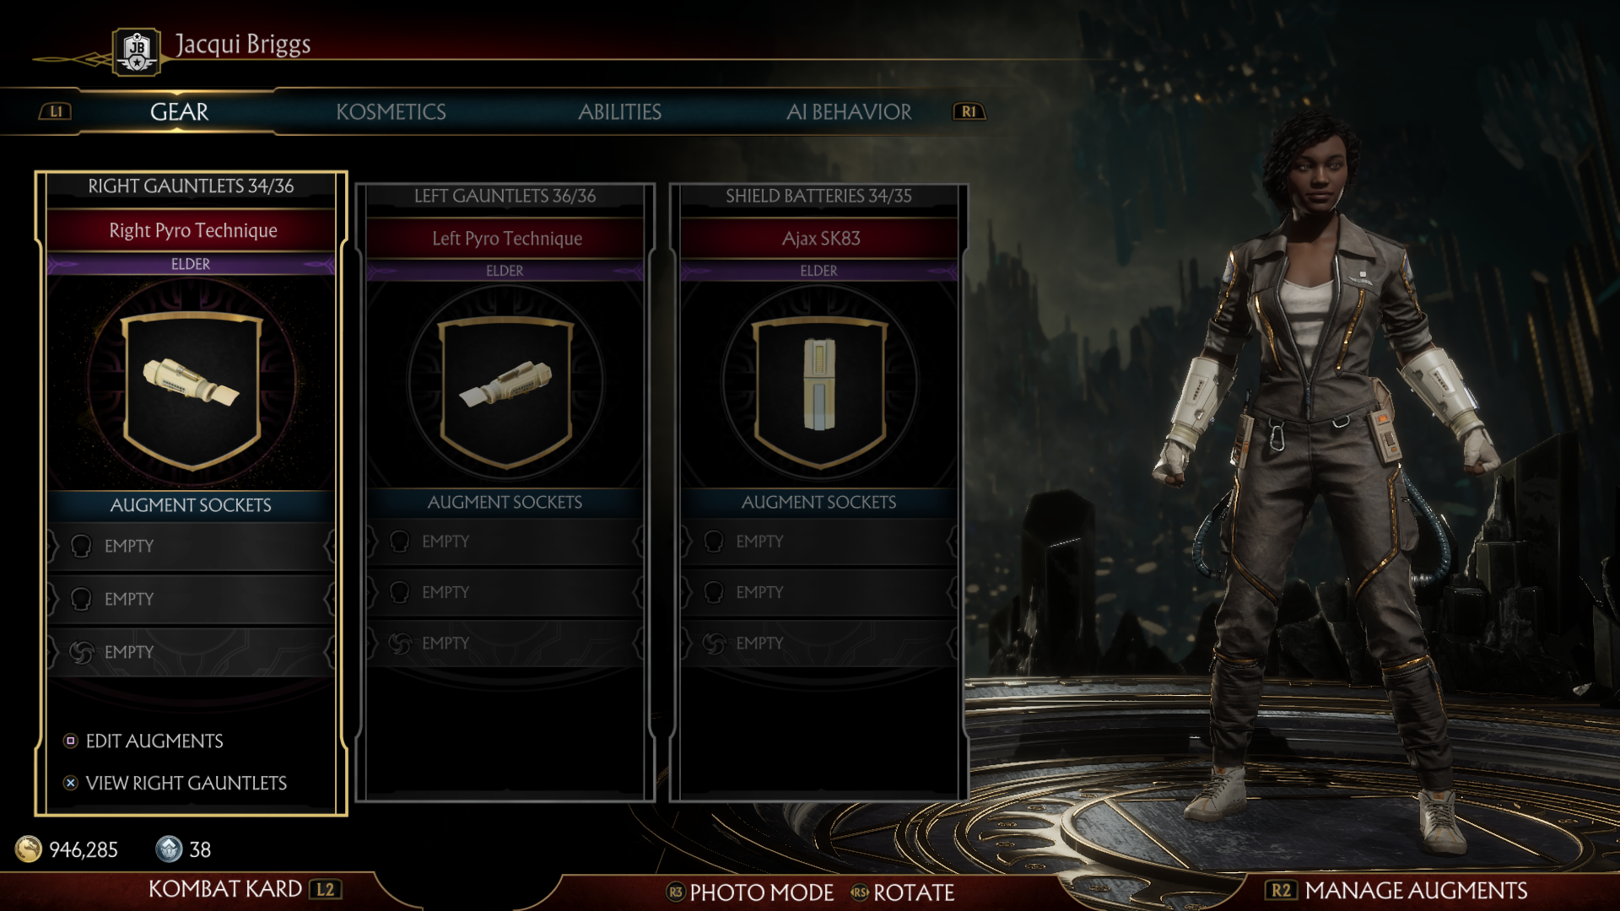Click the swirl socket icon in Right Gauntlets
The height and width of the screenshot is (911, 1620).
click(x=81, y=652)
